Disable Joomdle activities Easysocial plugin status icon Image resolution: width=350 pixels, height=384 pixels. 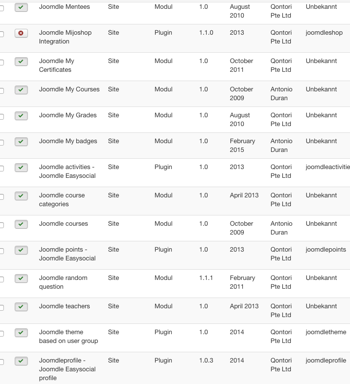[21, 168]
